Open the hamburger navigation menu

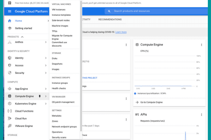[x=9, y=12]
